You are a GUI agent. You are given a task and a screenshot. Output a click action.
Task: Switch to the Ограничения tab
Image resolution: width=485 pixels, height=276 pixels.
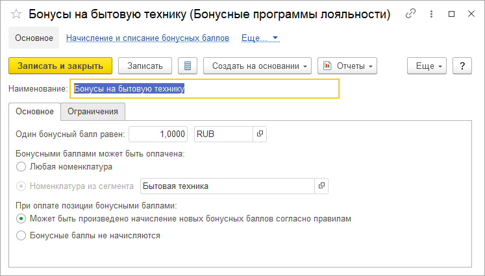93,112
